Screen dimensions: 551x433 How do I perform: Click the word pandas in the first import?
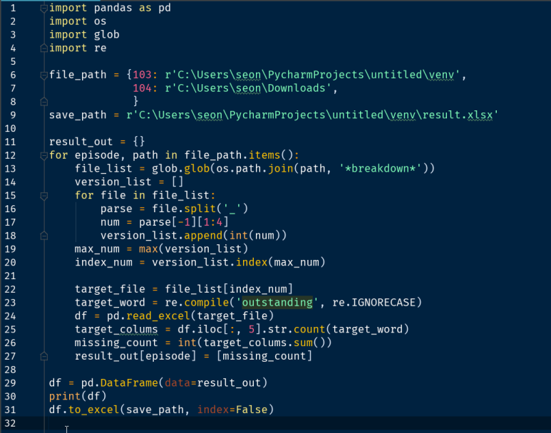coord(113,8)
